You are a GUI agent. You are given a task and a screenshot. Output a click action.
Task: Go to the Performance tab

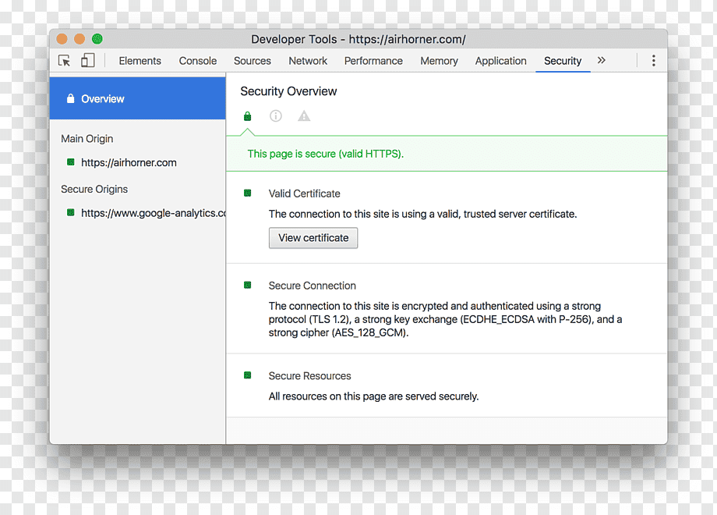[373, 61]
